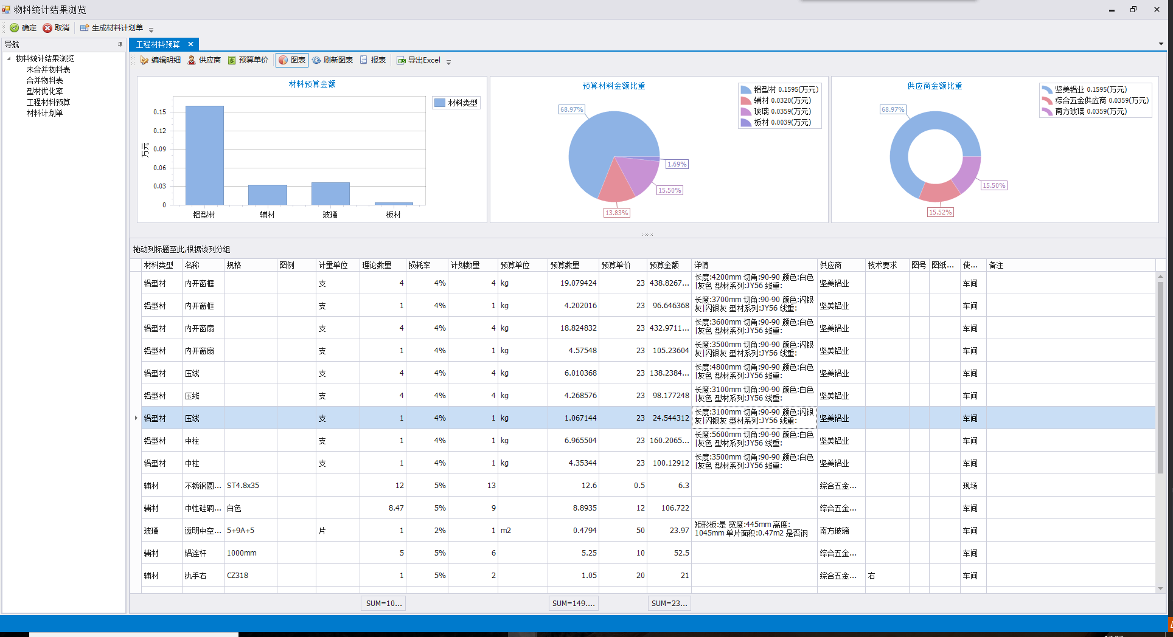
Task: Export table with 导出Excel
Action: (x=419, y=60)
